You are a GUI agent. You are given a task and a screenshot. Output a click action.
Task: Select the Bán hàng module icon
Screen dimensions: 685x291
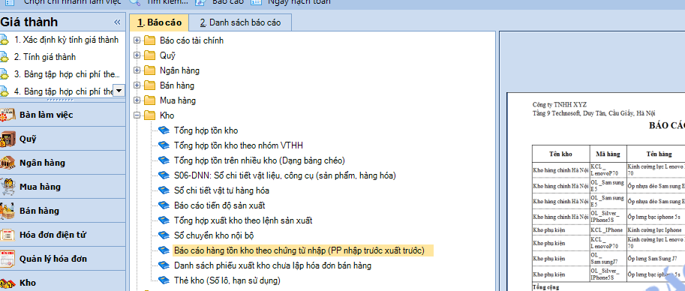[8, 211]
